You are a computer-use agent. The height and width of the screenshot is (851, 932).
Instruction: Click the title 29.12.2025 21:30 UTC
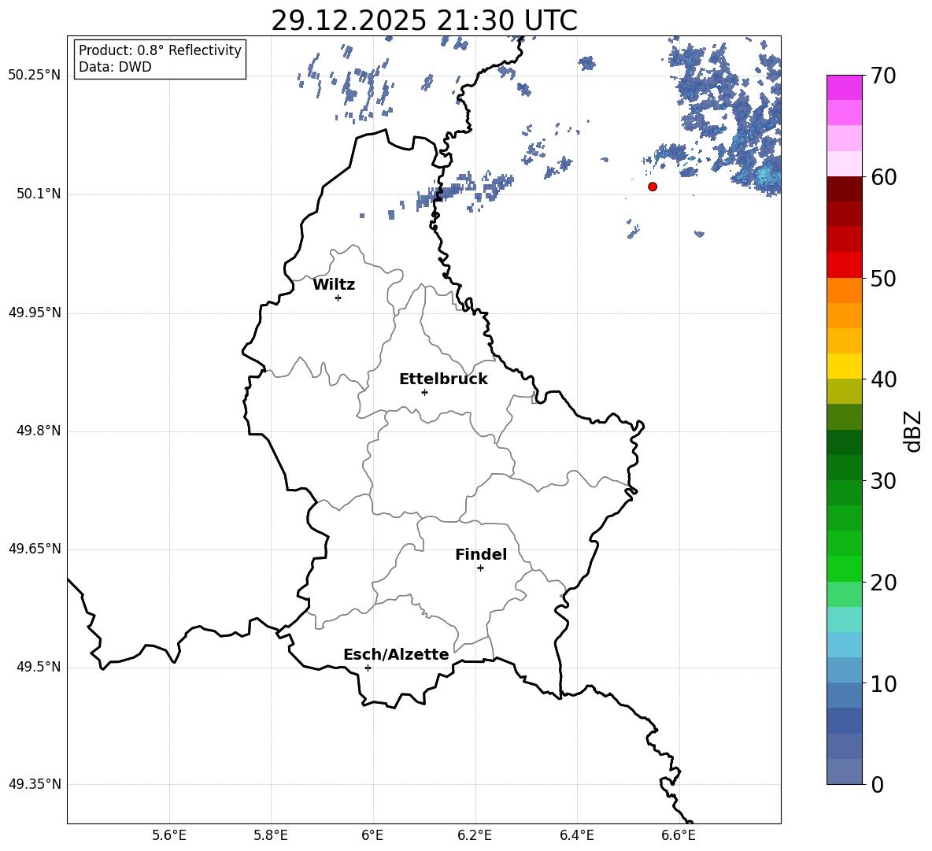click(x=424, y=20)
